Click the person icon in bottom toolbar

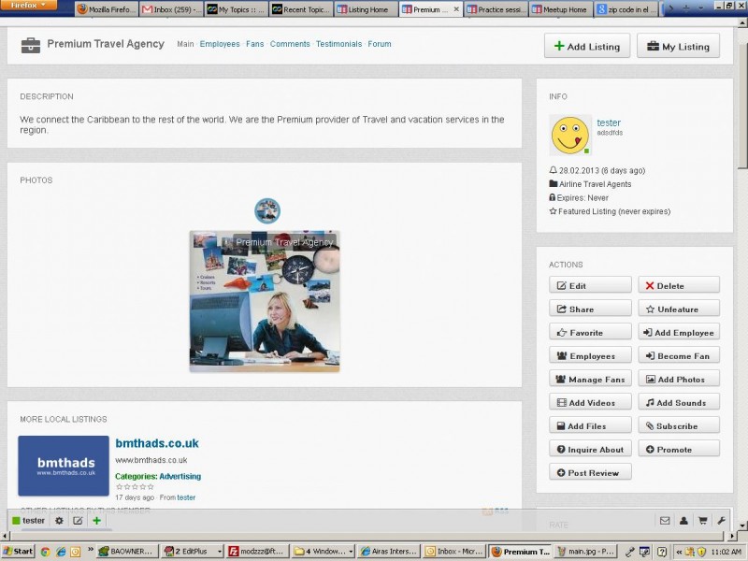[x=683, y=521]
